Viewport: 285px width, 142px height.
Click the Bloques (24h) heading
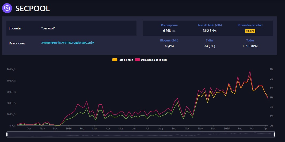point(169,40)
